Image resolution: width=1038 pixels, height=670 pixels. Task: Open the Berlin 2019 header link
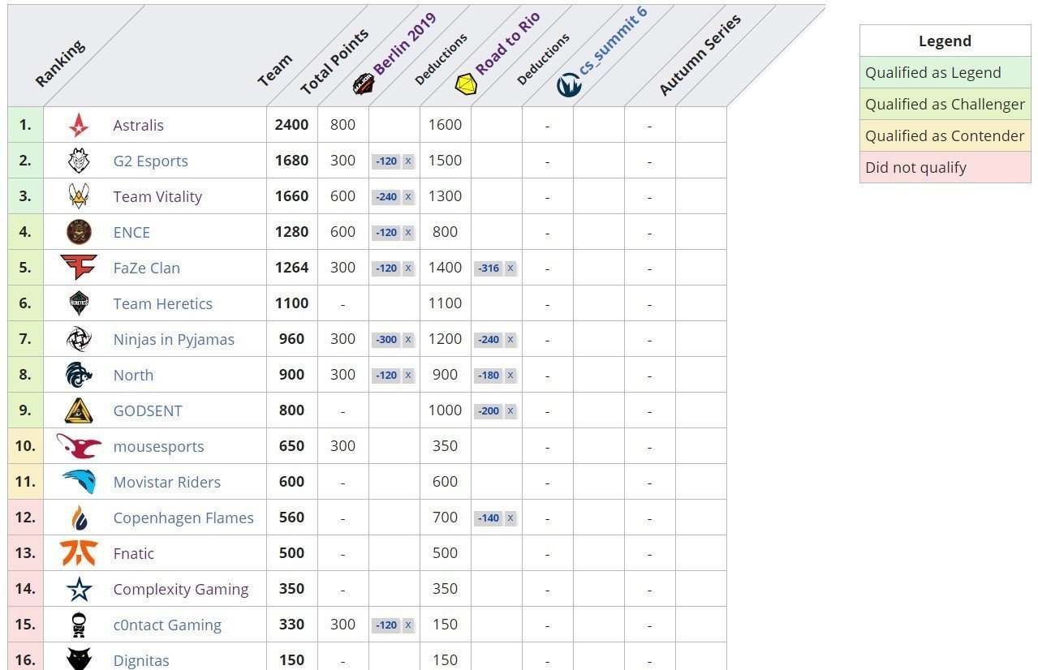click(403, 45)
